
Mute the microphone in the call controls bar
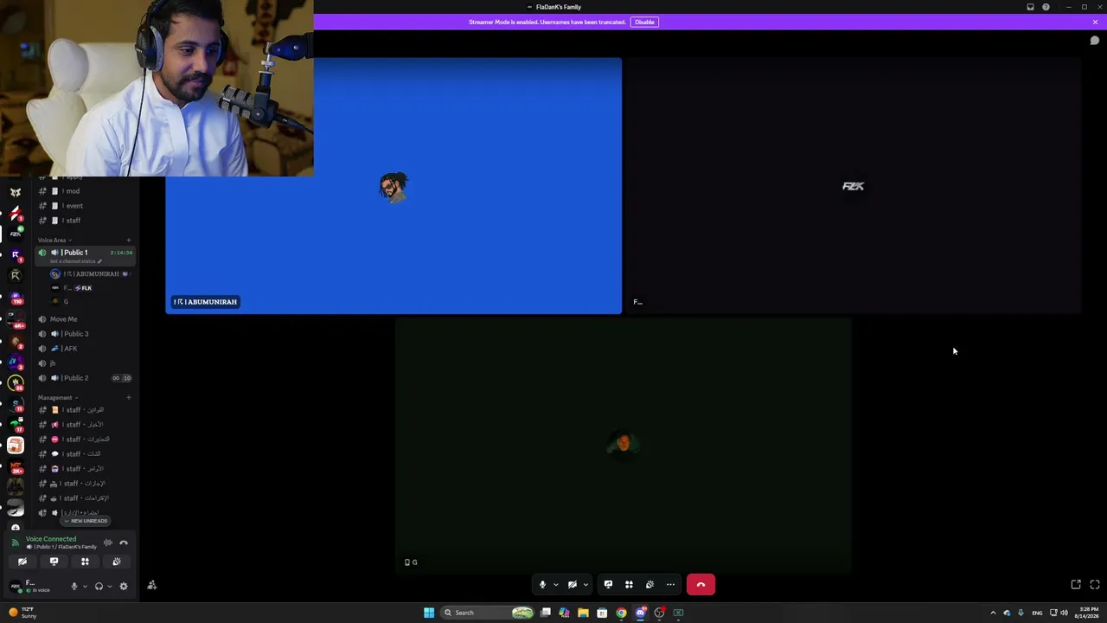point(542,585)
